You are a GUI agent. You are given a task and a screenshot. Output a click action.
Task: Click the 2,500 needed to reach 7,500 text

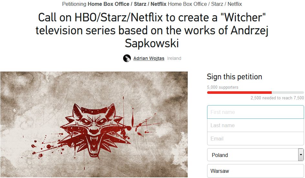click(x=277, y=98)
